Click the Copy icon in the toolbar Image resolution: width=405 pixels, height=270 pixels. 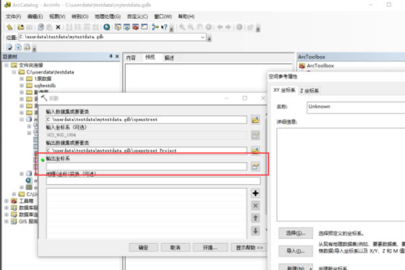pos(40,27)
